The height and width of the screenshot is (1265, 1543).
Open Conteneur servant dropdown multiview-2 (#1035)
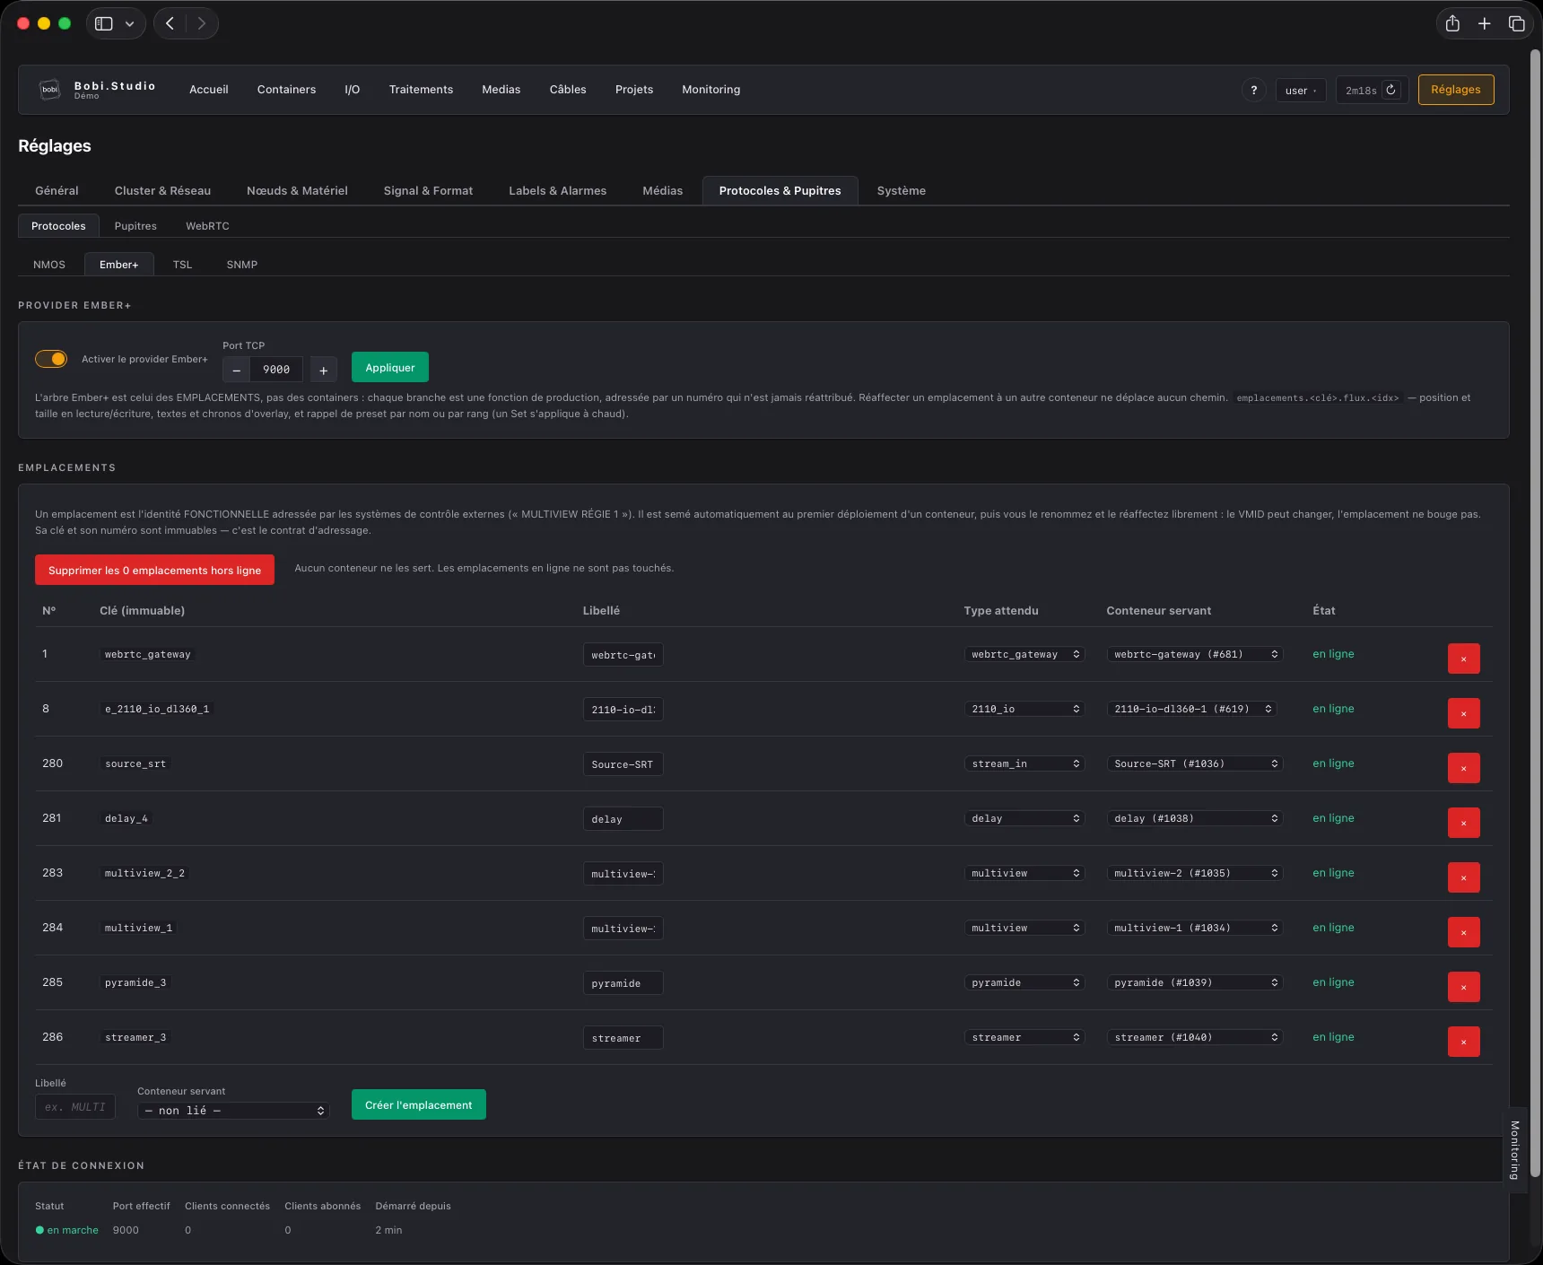1194,873
